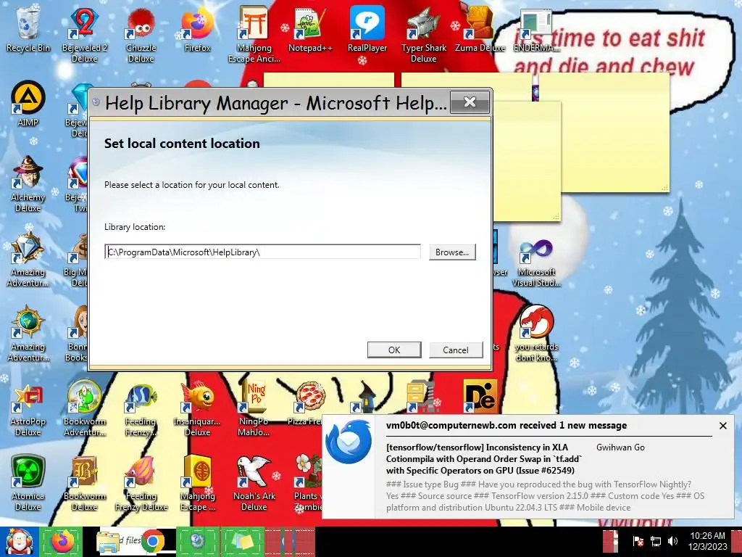Open File Explorer from the taskbar
Viewport: 742px width, 557px height.
click(108, 541)
